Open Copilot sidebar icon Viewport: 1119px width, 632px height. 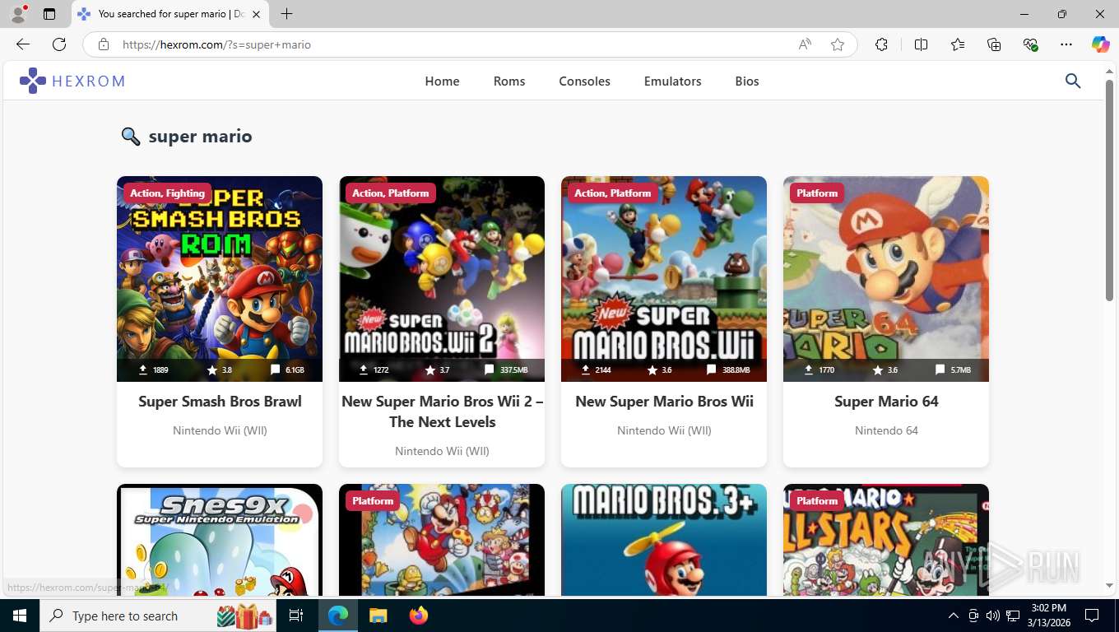pyautogui.click(x=1101, y=44)
